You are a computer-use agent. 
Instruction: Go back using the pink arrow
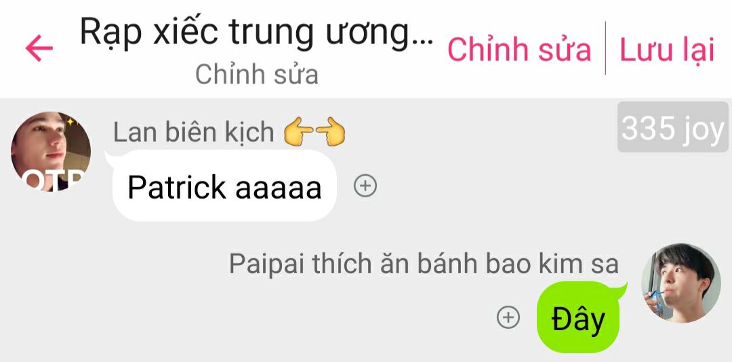point(39,48)
